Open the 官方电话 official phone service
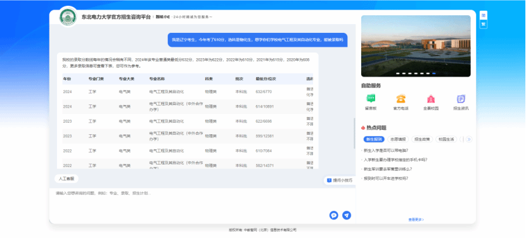 coord(401,103)
